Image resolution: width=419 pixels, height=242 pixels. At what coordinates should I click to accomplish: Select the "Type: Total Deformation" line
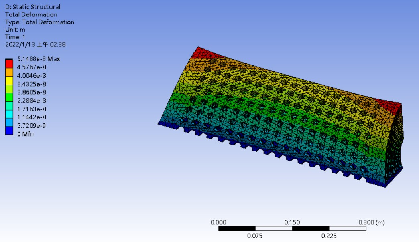click(40, 22)
